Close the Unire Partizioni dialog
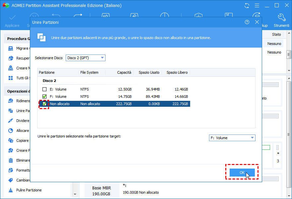This screenshot has height=199, width=292. click(x=257, y=22)
